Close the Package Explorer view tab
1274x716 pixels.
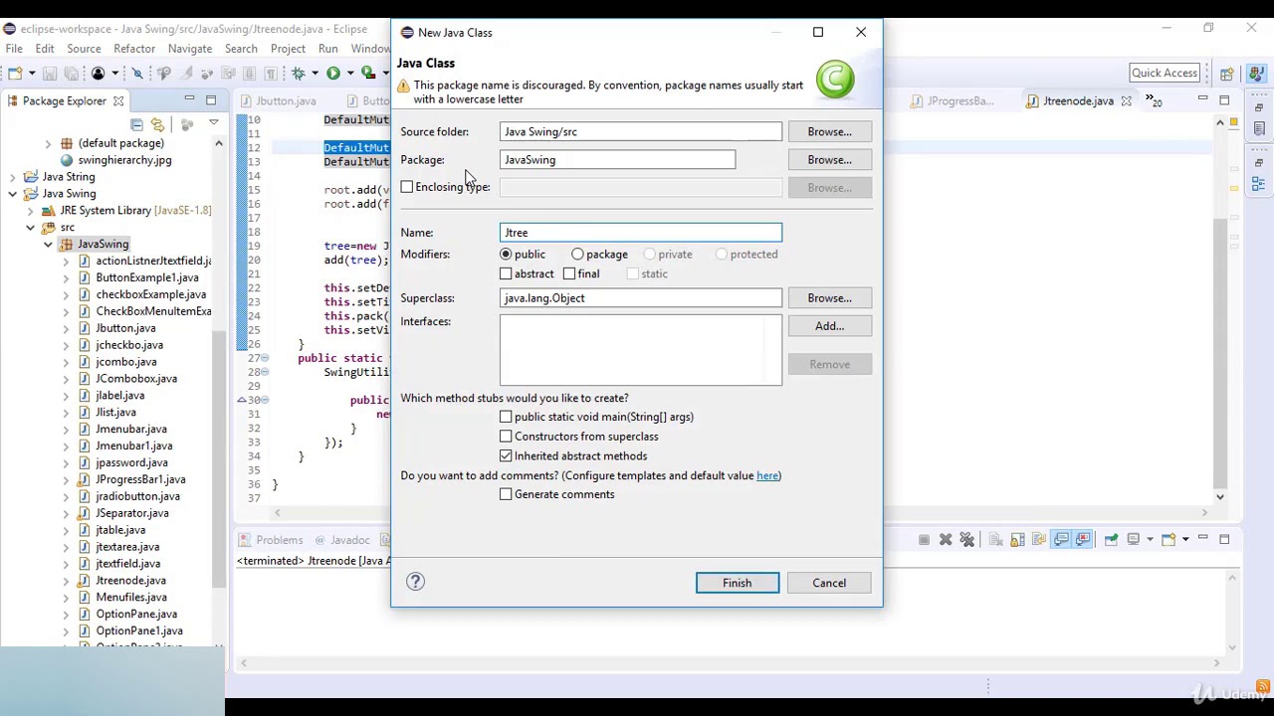tap(117, 100)
